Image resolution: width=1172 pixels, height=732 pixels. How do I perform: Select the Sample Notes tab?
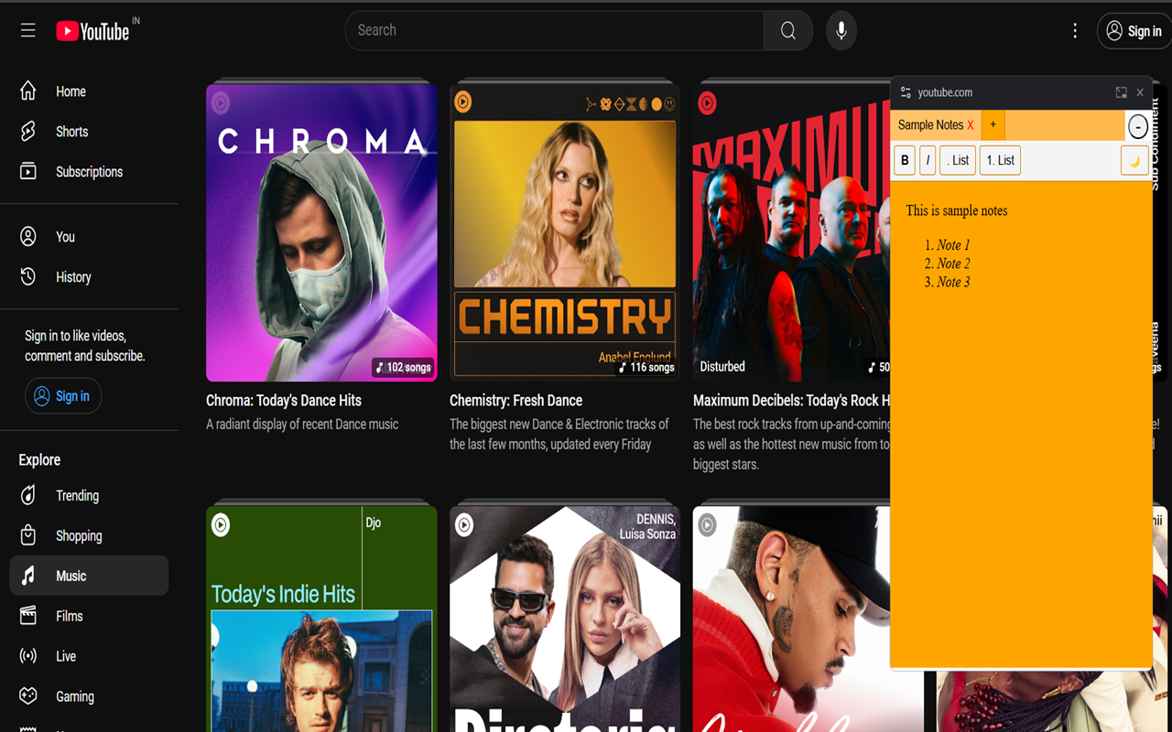(930, 125)
